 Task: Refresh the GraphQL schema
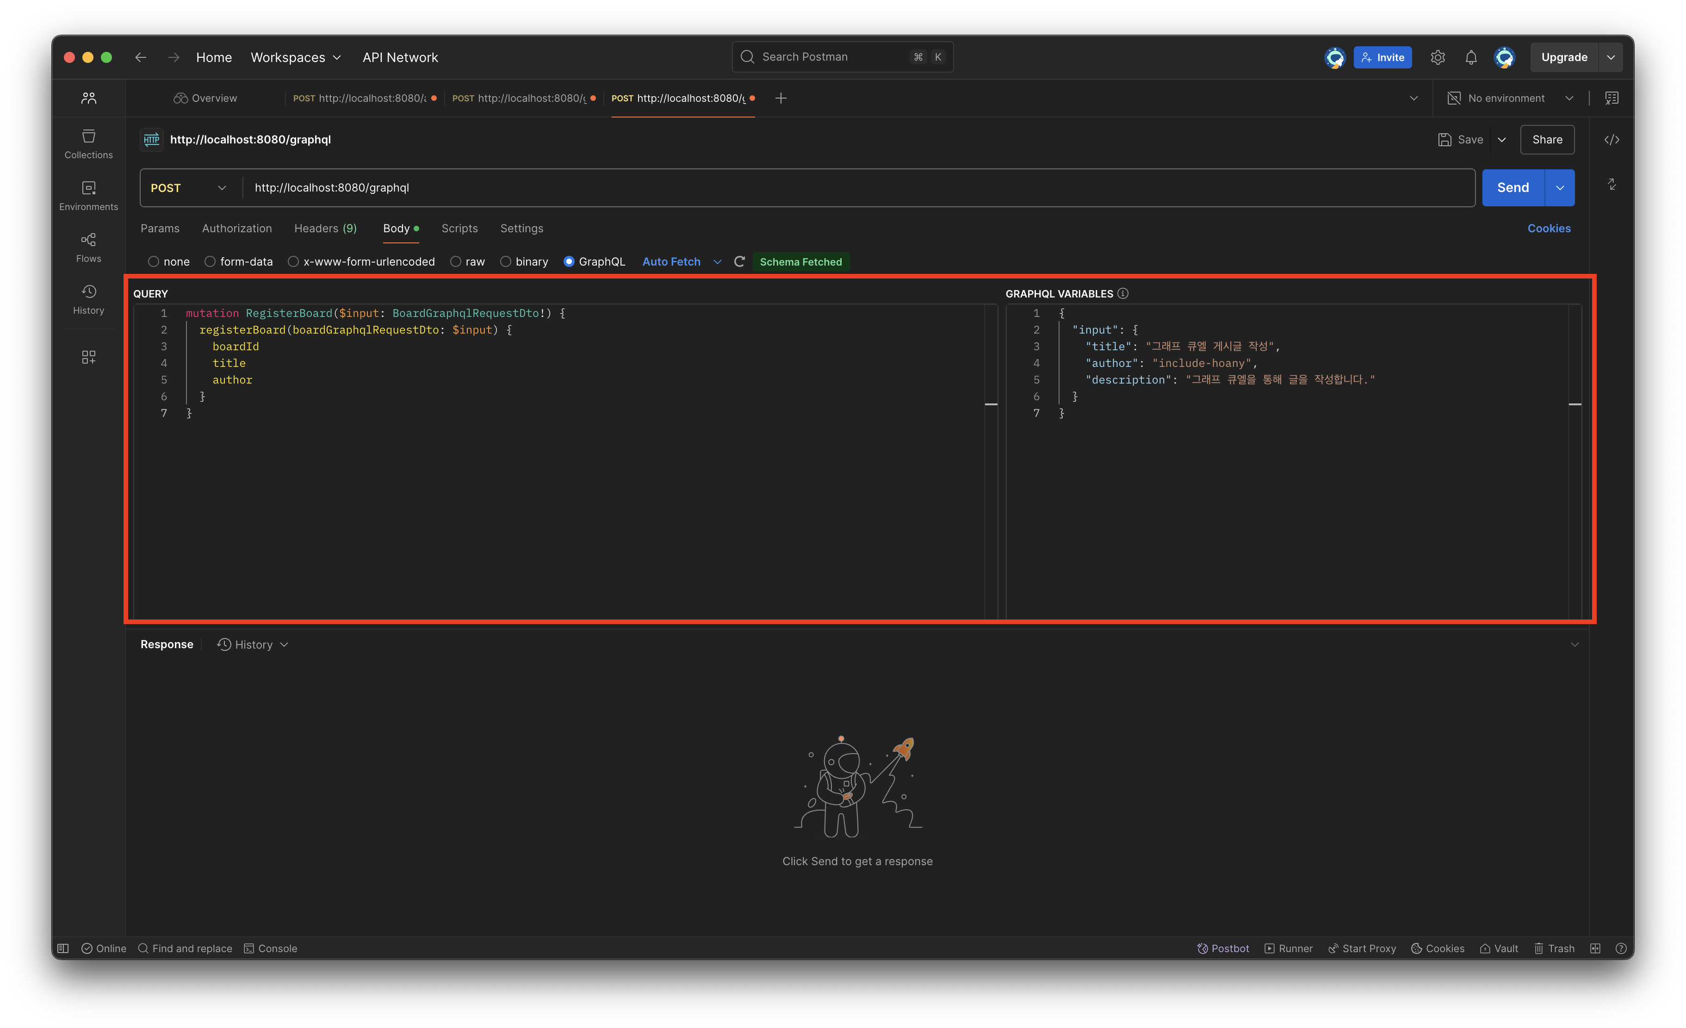point(739,261)
